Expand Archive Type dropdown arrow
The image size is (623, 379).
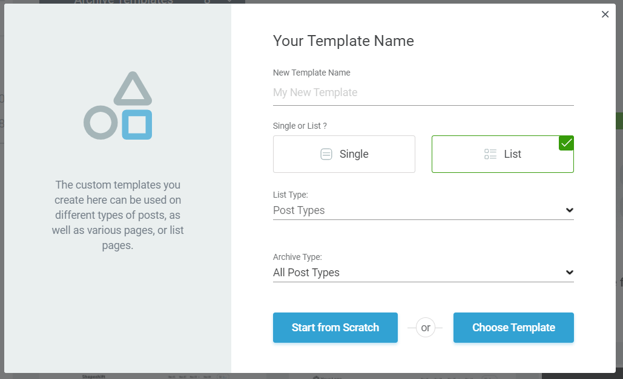click(569, 273)
